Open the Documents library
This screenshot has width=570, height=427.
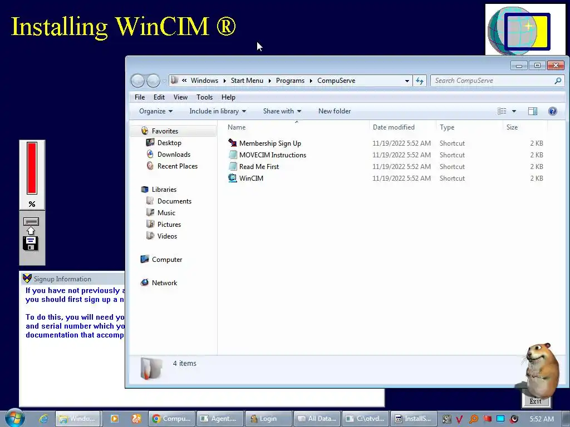coord(174,201)
